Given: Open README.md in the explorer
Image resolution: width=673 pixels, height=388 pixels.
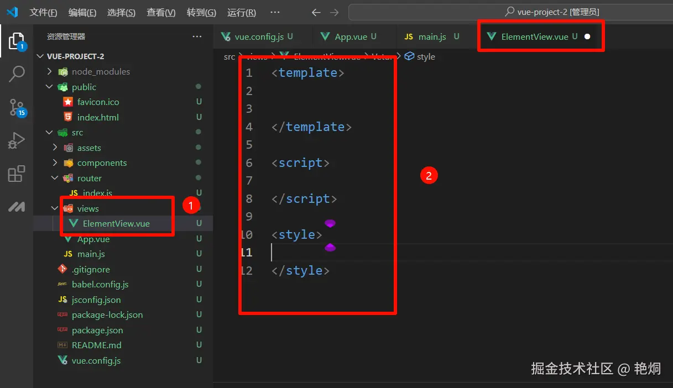Looking at the screenshot, I should click(x=96, y=345).
